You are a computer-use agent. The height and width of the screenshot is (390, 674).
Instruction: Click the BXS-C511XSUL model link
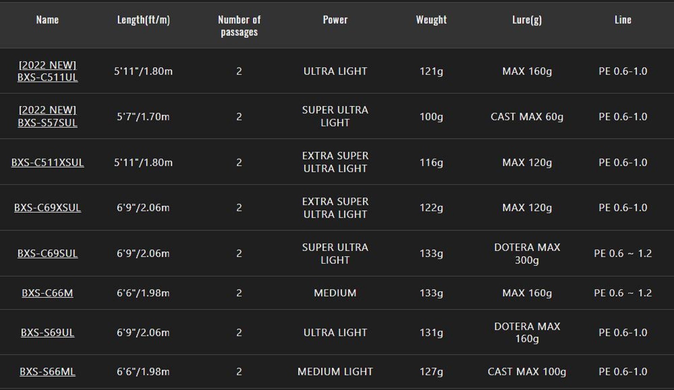[48, 163]
